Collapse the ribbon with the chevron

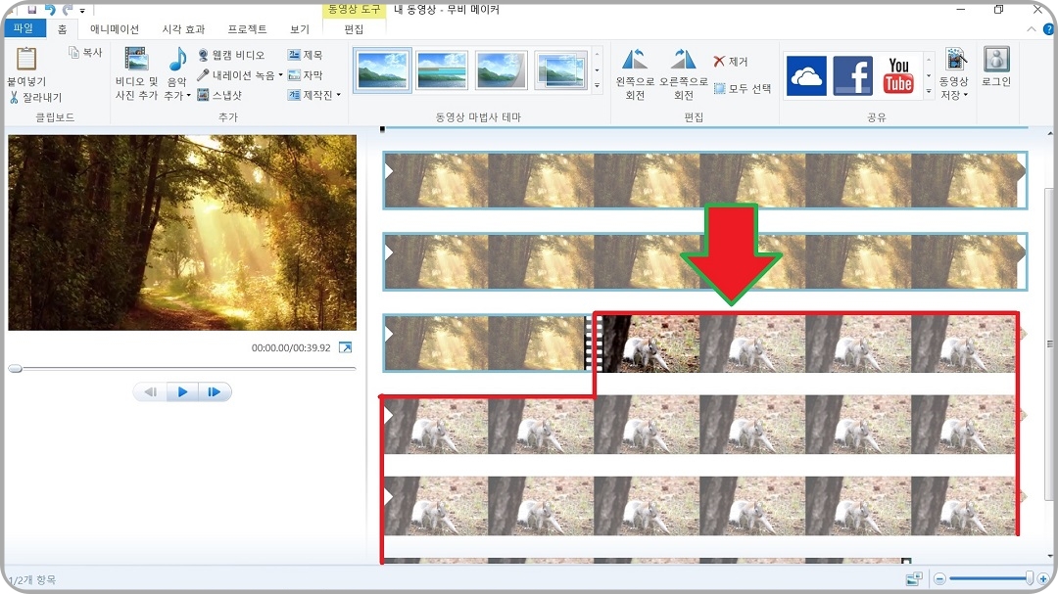(x=1031, y=29)
